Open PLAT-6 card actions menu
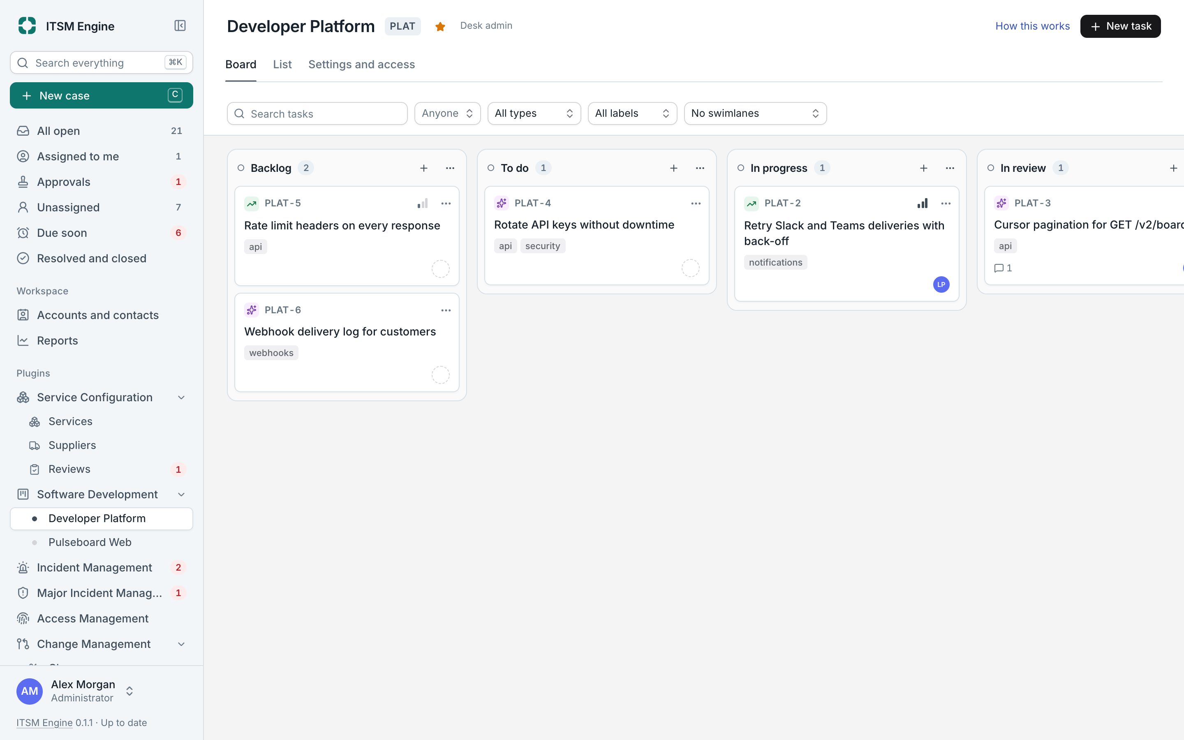This screenshot has width=1184, height=740. click(x=446, y=310)
